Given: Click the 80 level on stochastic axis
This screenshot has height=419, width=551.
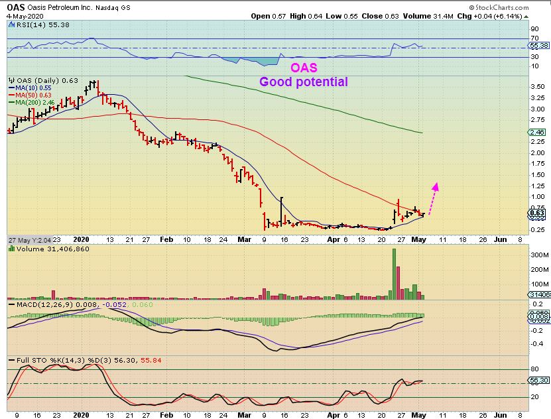Looking at the screenshot, I should click(534, 369).
